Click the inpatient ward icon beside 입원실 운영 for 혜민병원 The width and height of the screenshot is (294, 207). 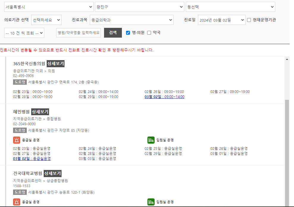(x=151, y=140)
